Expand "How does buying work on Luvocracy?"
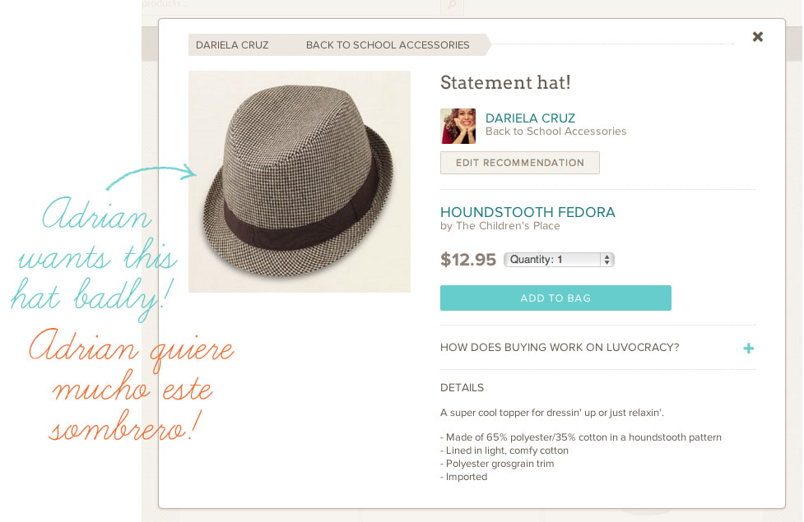Viewport: 804px width, 522px height. pos(560,348)
